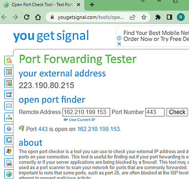Open the profile R avatar menu

coord(181,17)
